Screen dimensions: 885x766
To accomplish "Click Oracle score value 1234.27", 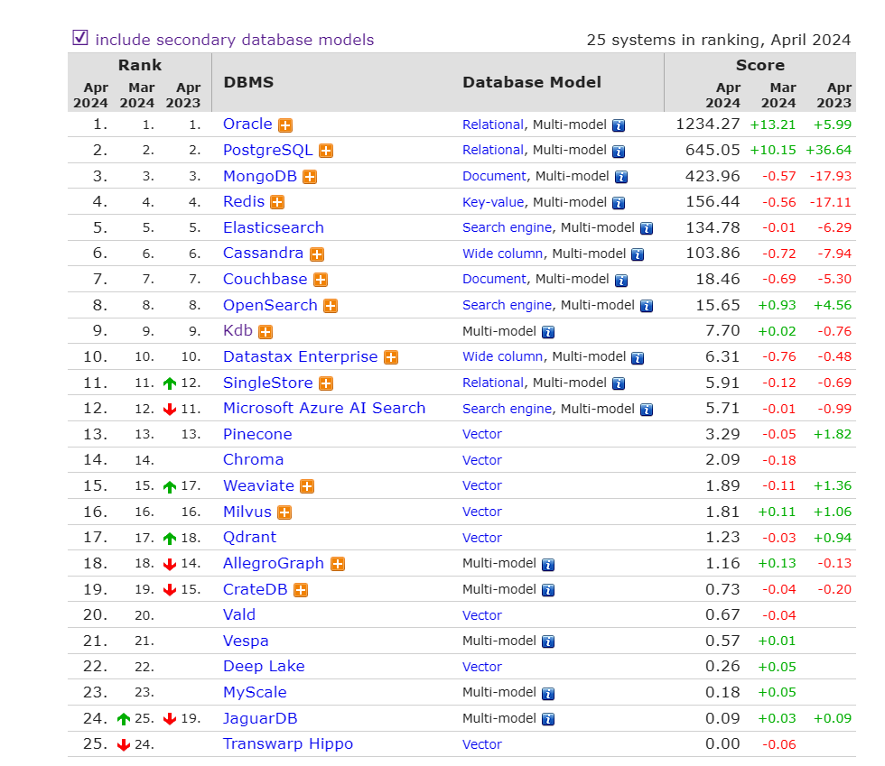I will coord(708,125).
